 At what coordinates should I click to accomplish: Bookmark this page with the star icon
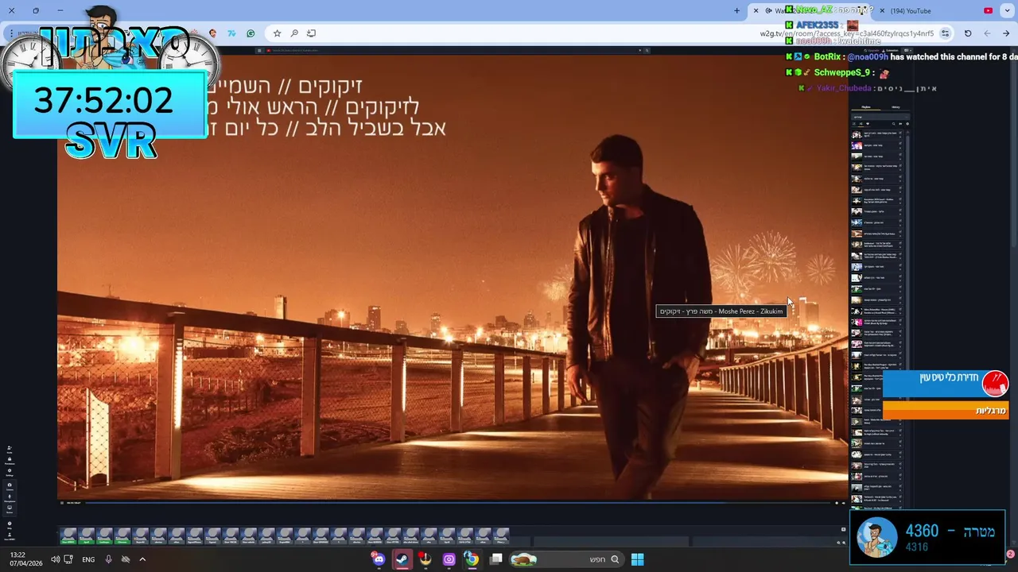(277, 33)
